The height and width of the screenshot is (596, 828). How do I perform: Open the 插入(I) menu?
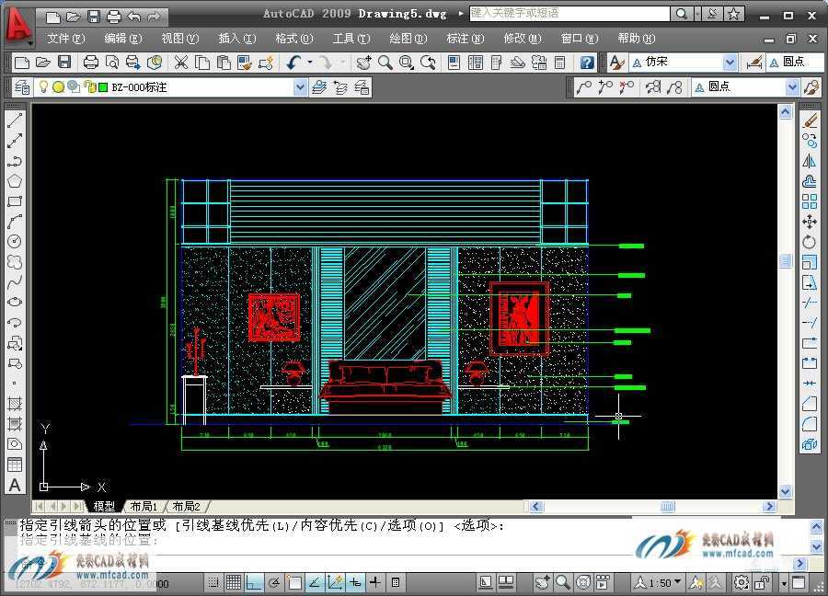(x=237, y=39)
